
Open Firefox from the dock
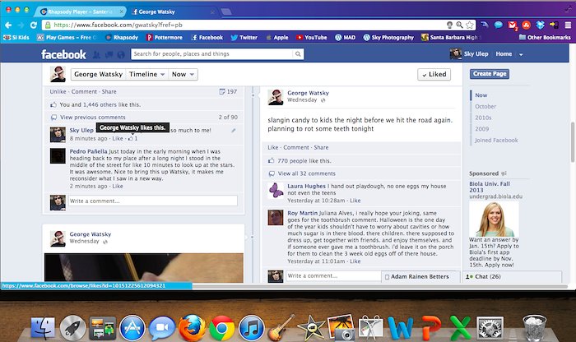(192, 327)
